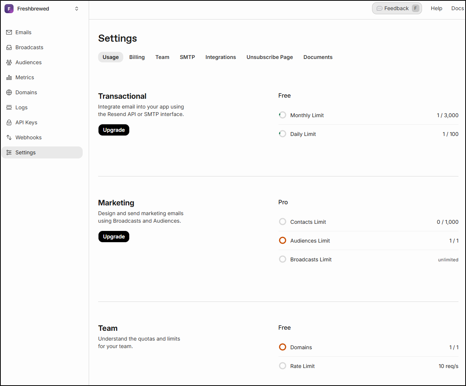
Task: Go to Broadcasts in the sidebar
Action: click(x=42, y=47)
